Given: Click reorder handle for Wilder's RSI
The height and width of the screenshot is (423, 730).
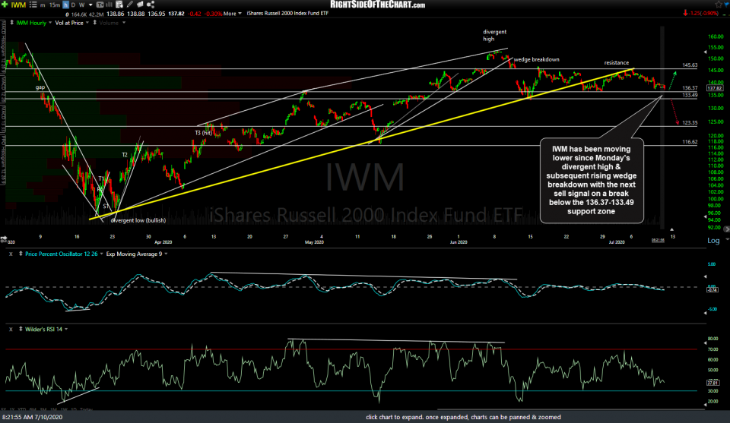Looking at the screenshot, I should (x=21, y=329).
